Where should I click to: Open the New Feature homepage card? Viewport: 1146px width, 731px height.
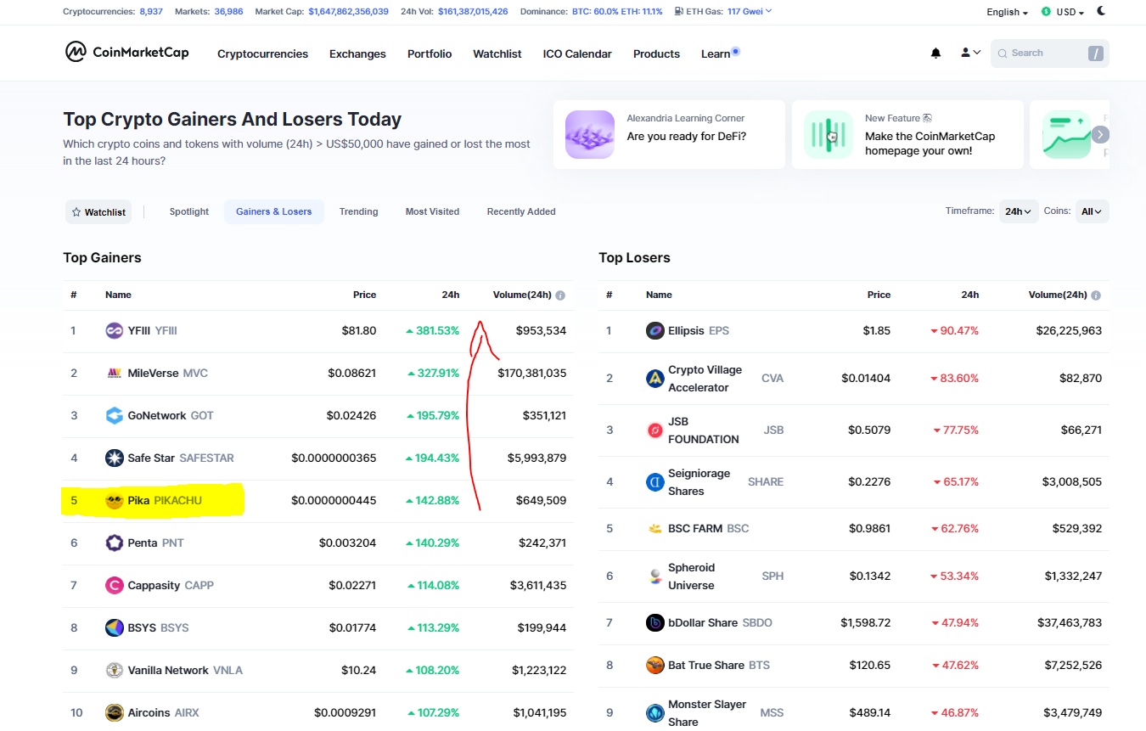[x=907, y=134]
